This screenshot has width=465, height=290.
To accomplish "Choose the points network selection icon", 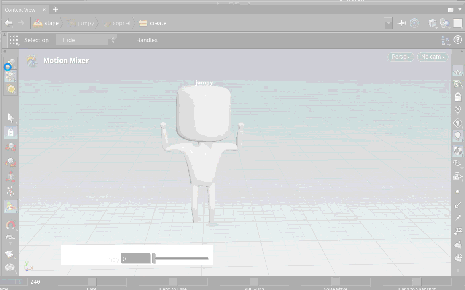I will (10, 76).
